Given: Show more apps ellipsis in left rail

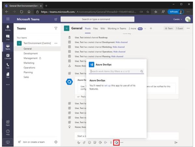Looking at the screenshot, I should [8, 85].
